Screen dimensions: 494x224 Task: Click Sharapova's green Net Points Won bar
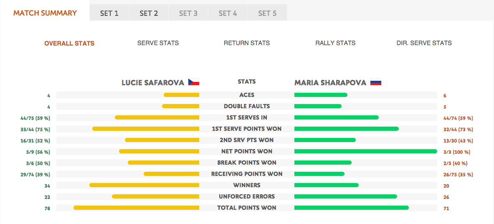[x=365, y=151]
